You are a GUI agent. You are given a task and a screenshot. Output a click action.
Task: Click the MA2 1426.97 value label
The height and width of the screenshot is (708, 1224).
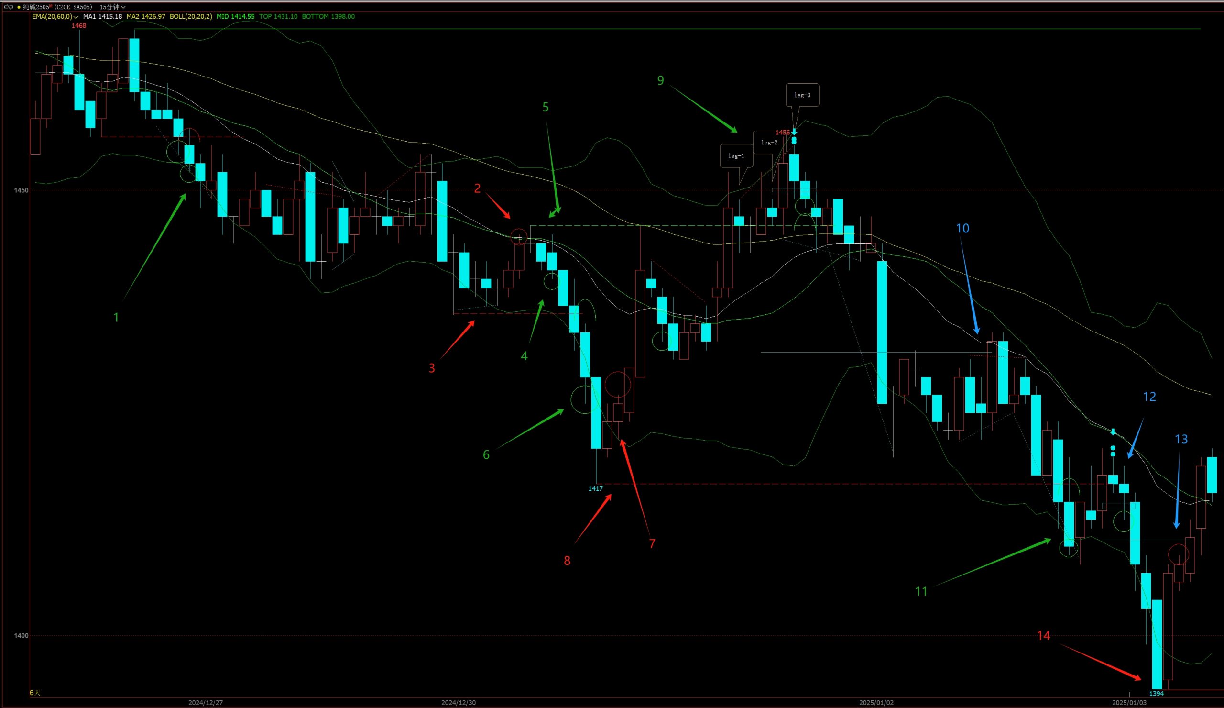[x=146, y=17]
